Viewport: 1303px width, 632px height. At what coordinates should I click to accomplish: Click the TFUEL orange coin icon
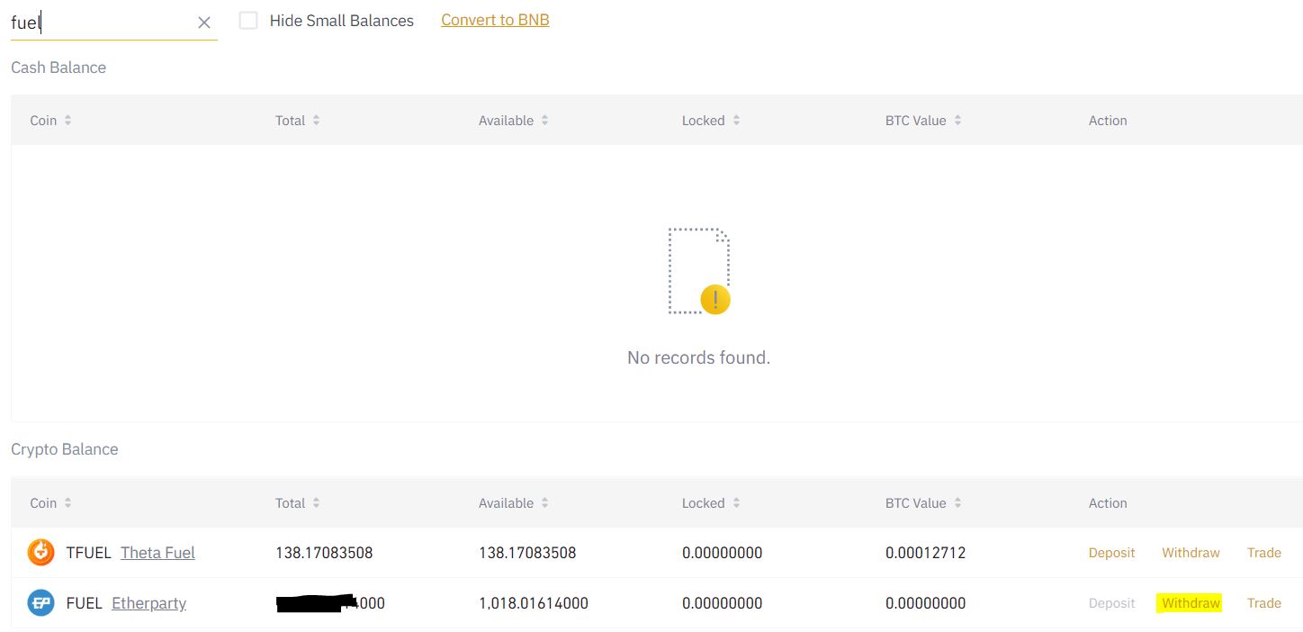coord(40,552)
